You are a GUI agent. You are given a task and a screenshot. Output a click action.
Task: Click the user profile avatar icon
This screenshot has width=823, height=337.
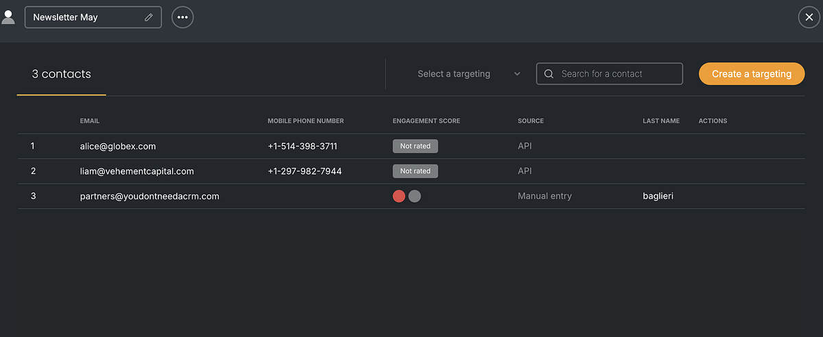click(x=8, y=17)
